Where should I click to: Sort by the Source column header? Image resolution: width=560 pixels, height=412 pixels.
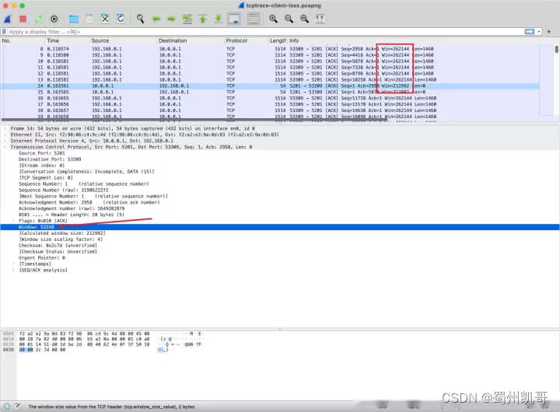click(123, 40)
